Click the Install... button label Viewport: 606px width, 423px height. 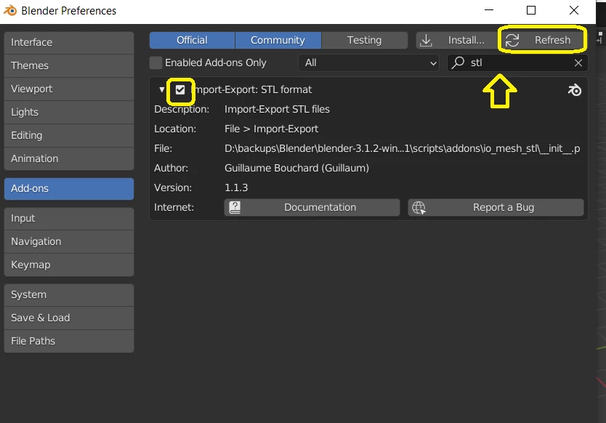466,40
